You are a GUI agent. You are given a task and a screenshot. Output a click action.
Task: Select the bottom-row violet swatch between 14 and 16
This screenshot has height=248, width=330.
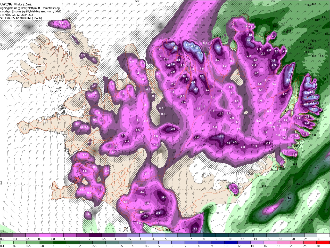click(x=258, y=242)
